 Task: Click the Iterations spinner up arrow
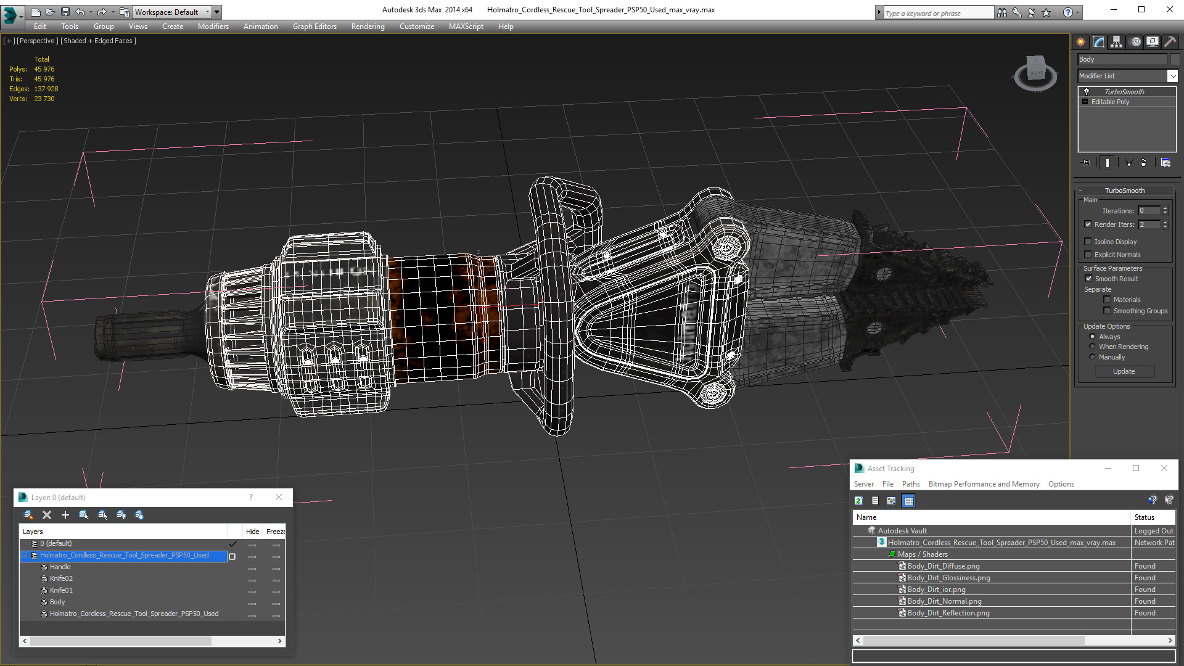(x=1165, y=208)
